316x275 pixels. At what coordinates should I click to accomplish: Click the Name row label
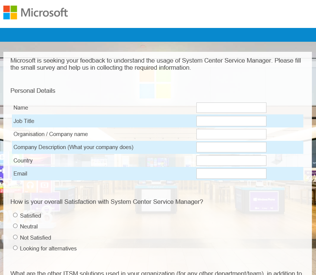(21, 108)
